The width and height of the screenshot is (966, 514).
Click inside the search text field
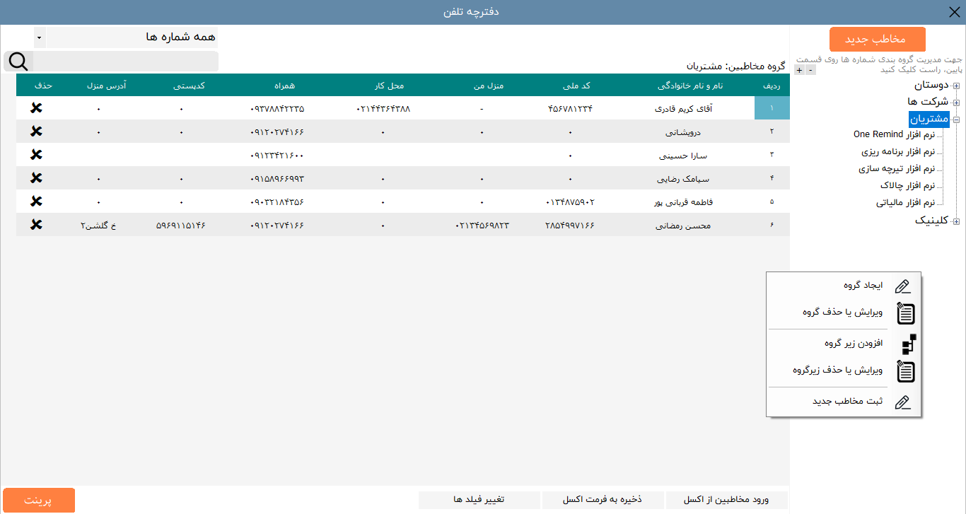[x=127, y=62]
